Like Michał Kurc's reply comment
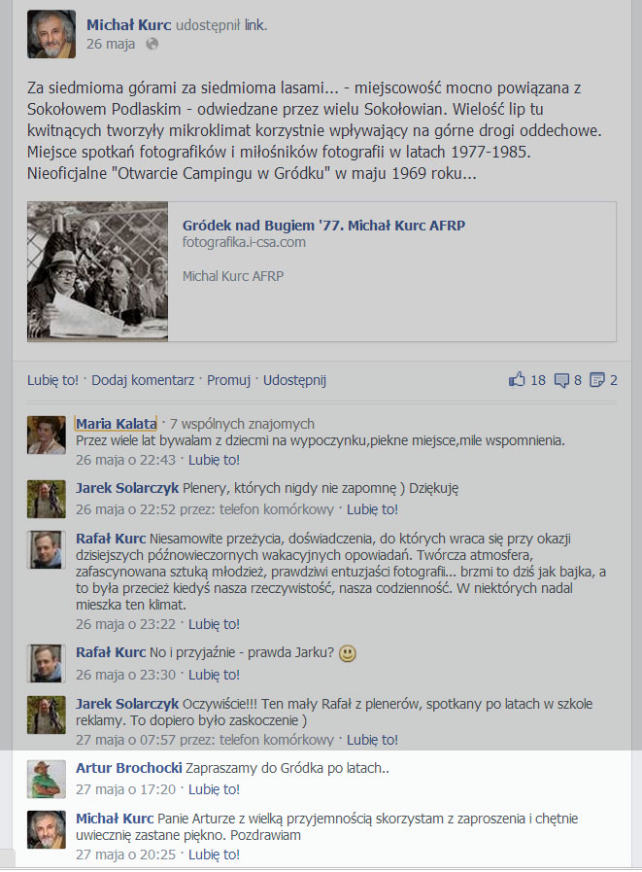 pos(214,855)
